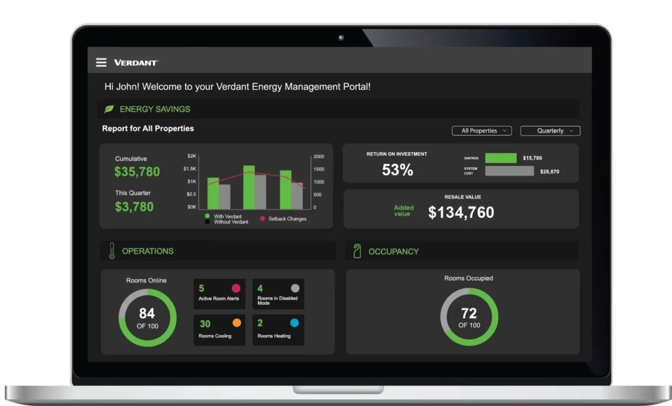This screenshot has width=672, height=406.
Task: Open the Rooms Cooling tile
Action: click(219, 329)
